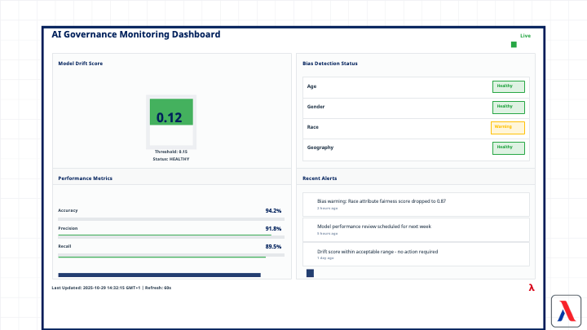This screenshot has height=330, width=587.
Task: Click the Last Updated timestamp text
Action: (x=111, y=288)
